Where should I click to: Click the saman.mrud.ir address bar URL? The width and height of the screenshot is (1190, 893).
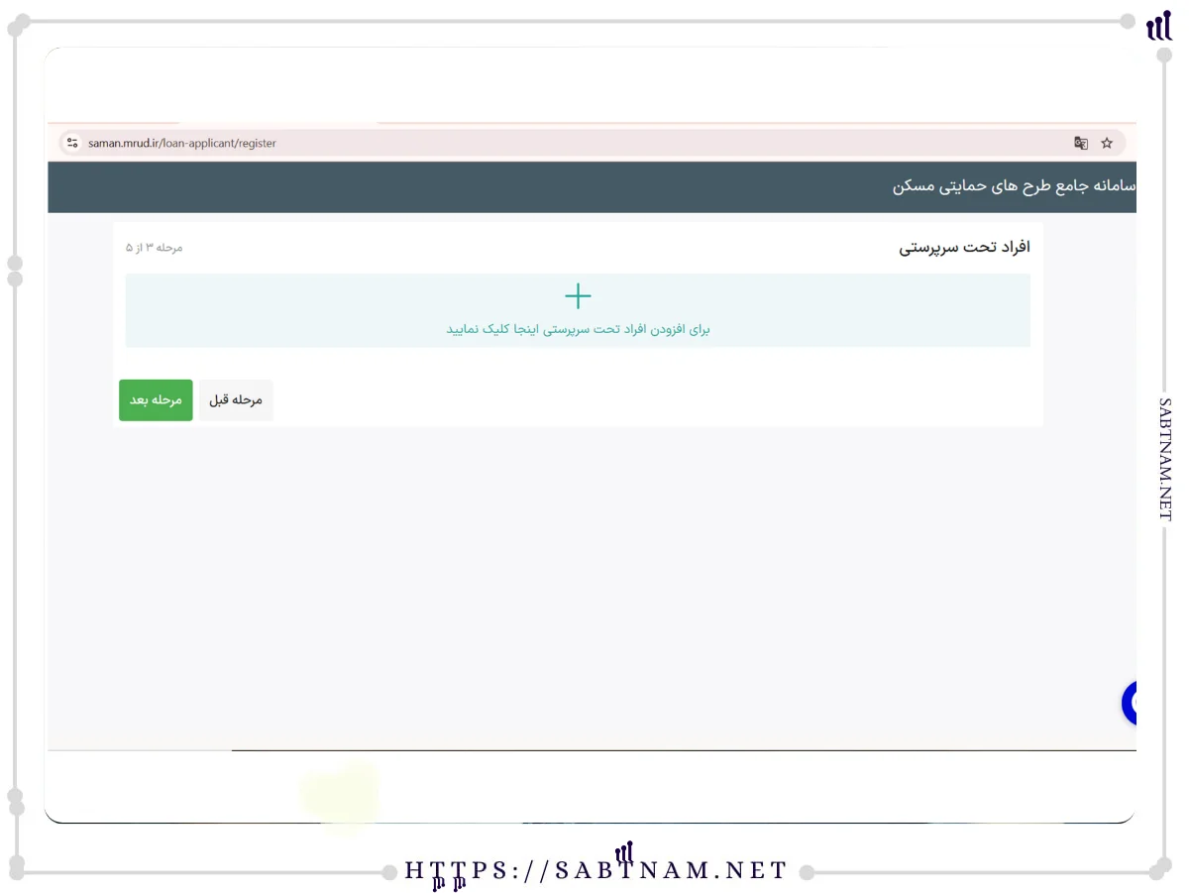182,143
